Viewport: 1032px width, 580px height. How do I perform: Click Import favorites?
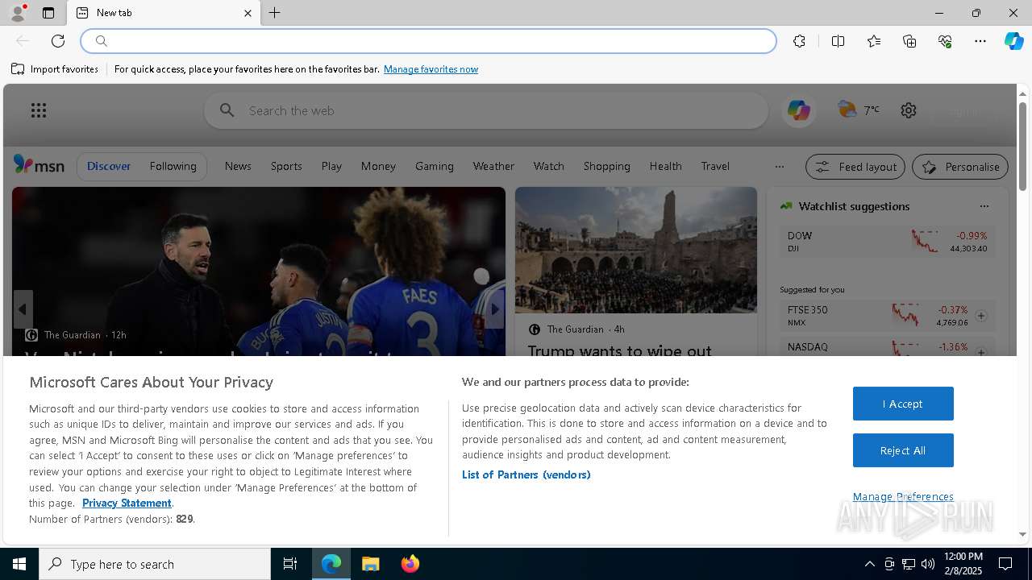(55, 69)
